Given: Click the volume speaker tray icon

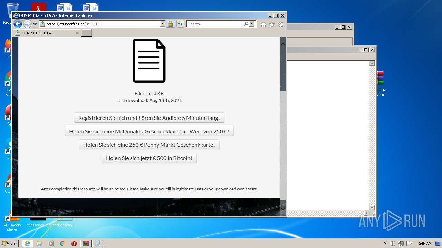Looking at the screenshot, I should (393, 244).
